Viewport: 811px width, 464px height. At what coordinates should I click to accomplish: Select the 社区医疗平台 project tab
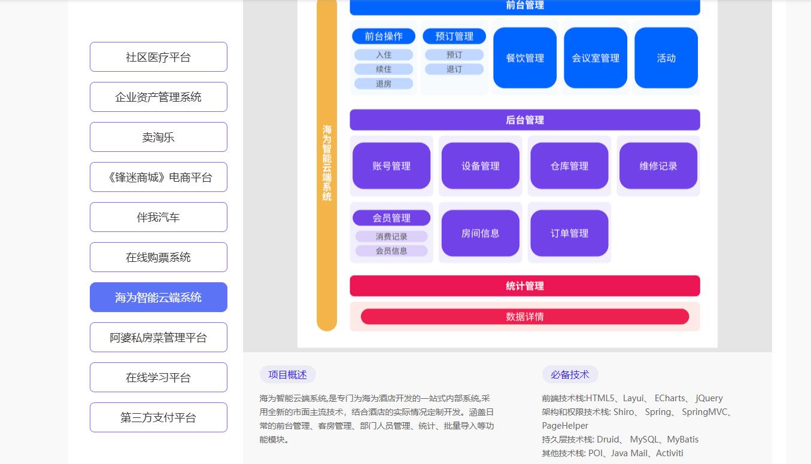(158, 57)
